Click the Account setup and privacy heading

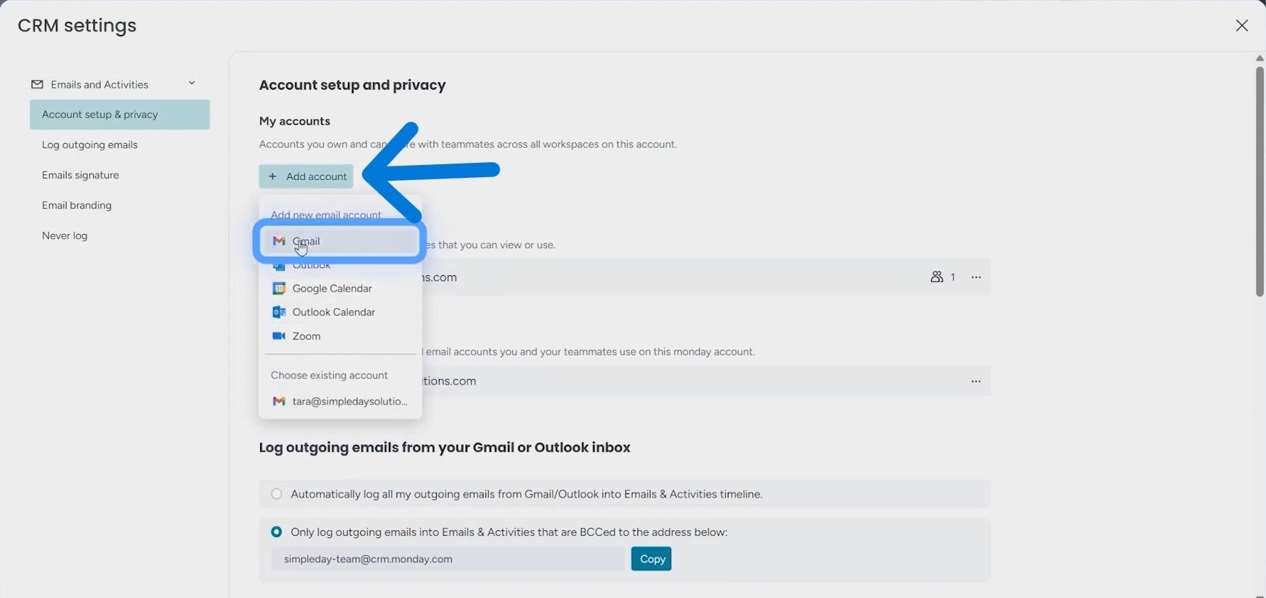tap(353, 85)
